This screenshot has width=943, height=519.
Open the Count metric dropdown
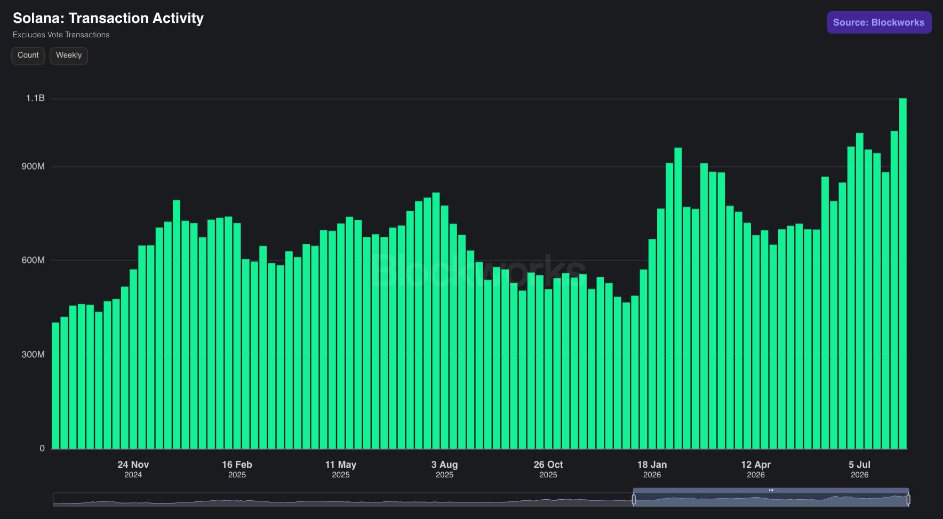pos(28,55)
